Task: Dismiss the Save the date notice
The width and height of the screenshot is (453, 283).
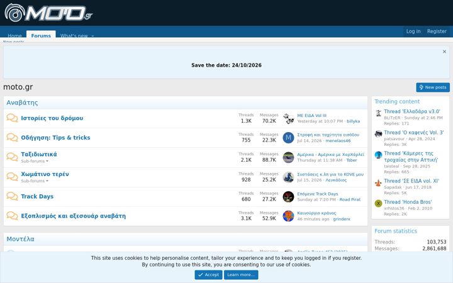Action: click(x=444, y=52)
